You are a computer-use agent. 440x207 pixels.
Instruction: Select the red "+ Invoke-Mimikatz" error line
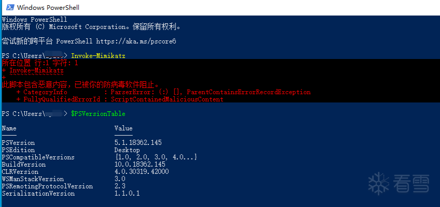click(x=33, y=70)
